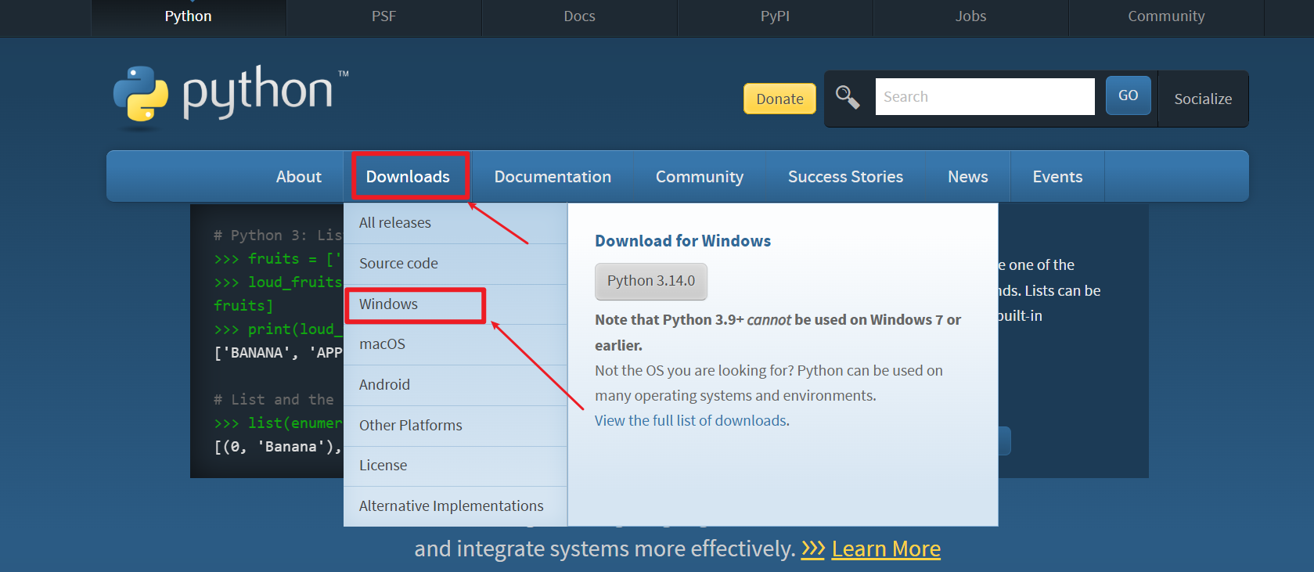
Task: Open the Jobs top tab
Action: (x=971, y=16)
